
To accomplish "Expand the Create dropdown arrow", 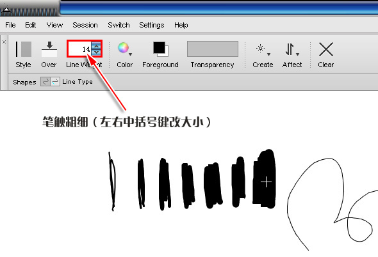I will [x=268, y=54].
